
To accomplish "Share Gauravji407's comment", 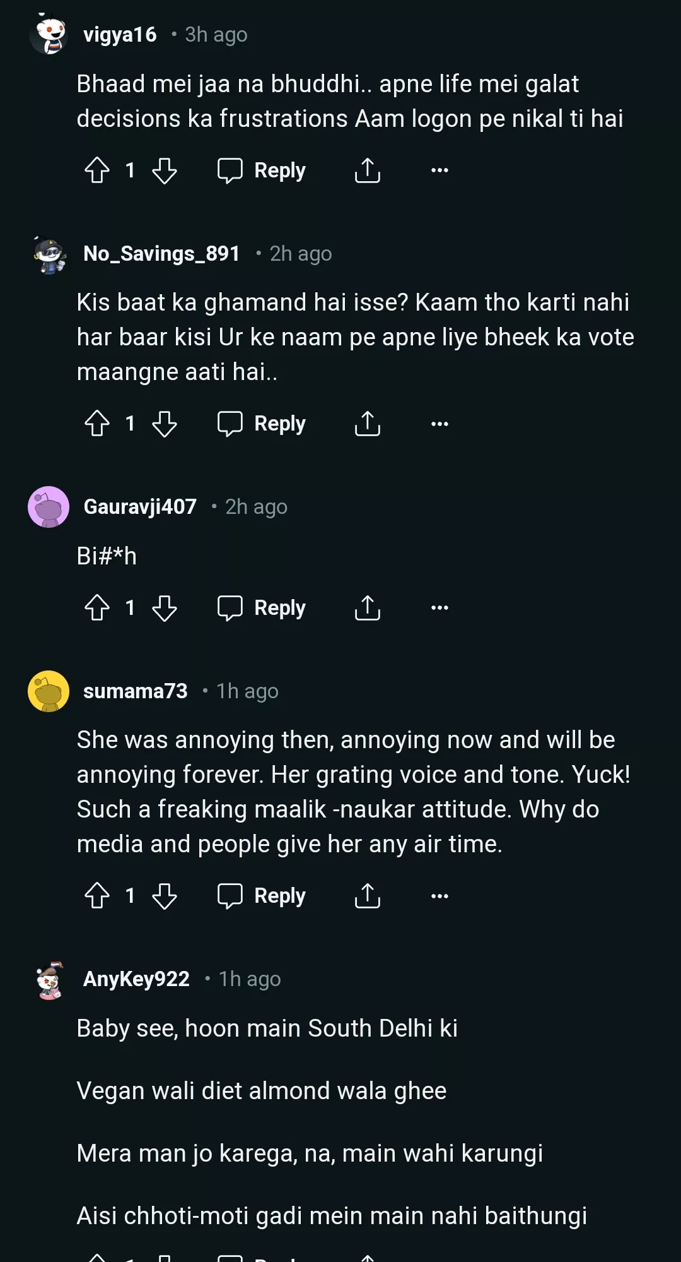I will 367,608.
